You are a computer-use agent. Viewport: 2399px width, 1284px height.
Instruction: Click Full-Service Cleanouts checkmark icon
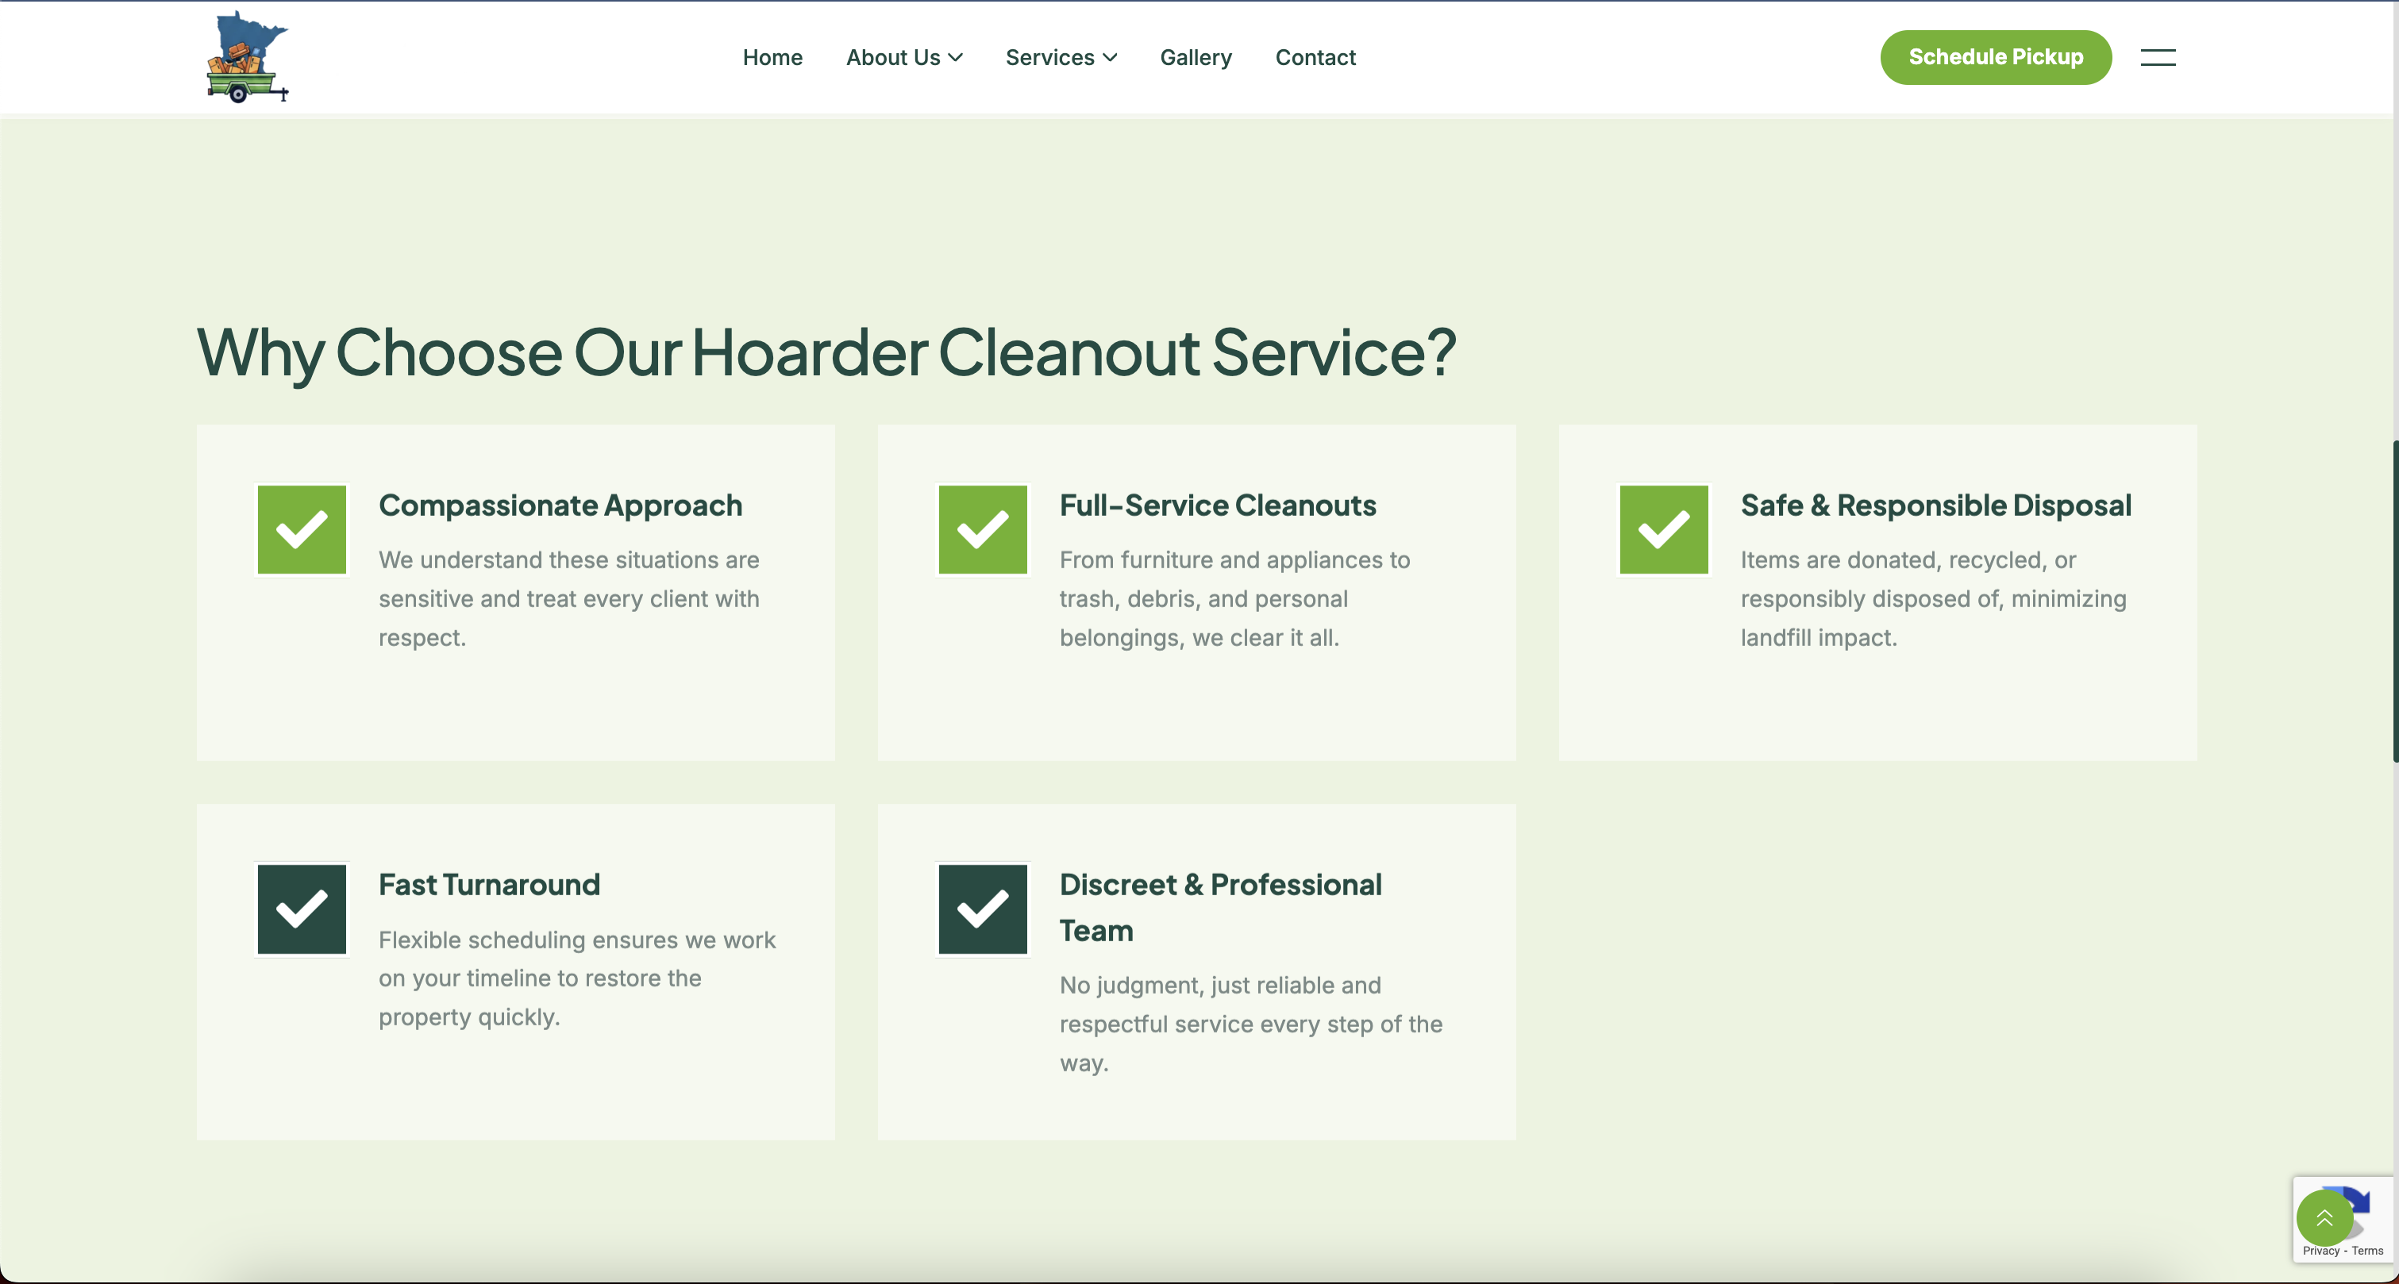pos(983,529)
